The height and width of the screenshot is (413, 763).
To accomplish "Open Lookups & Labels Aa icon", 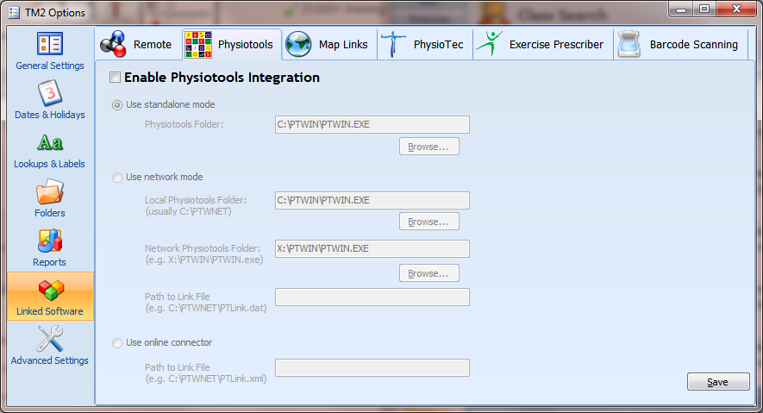I will point(50,143).
